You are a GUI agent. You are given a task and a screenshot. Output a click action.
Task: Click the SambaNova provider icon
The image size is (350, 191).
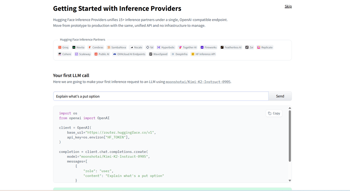point(109,47)
